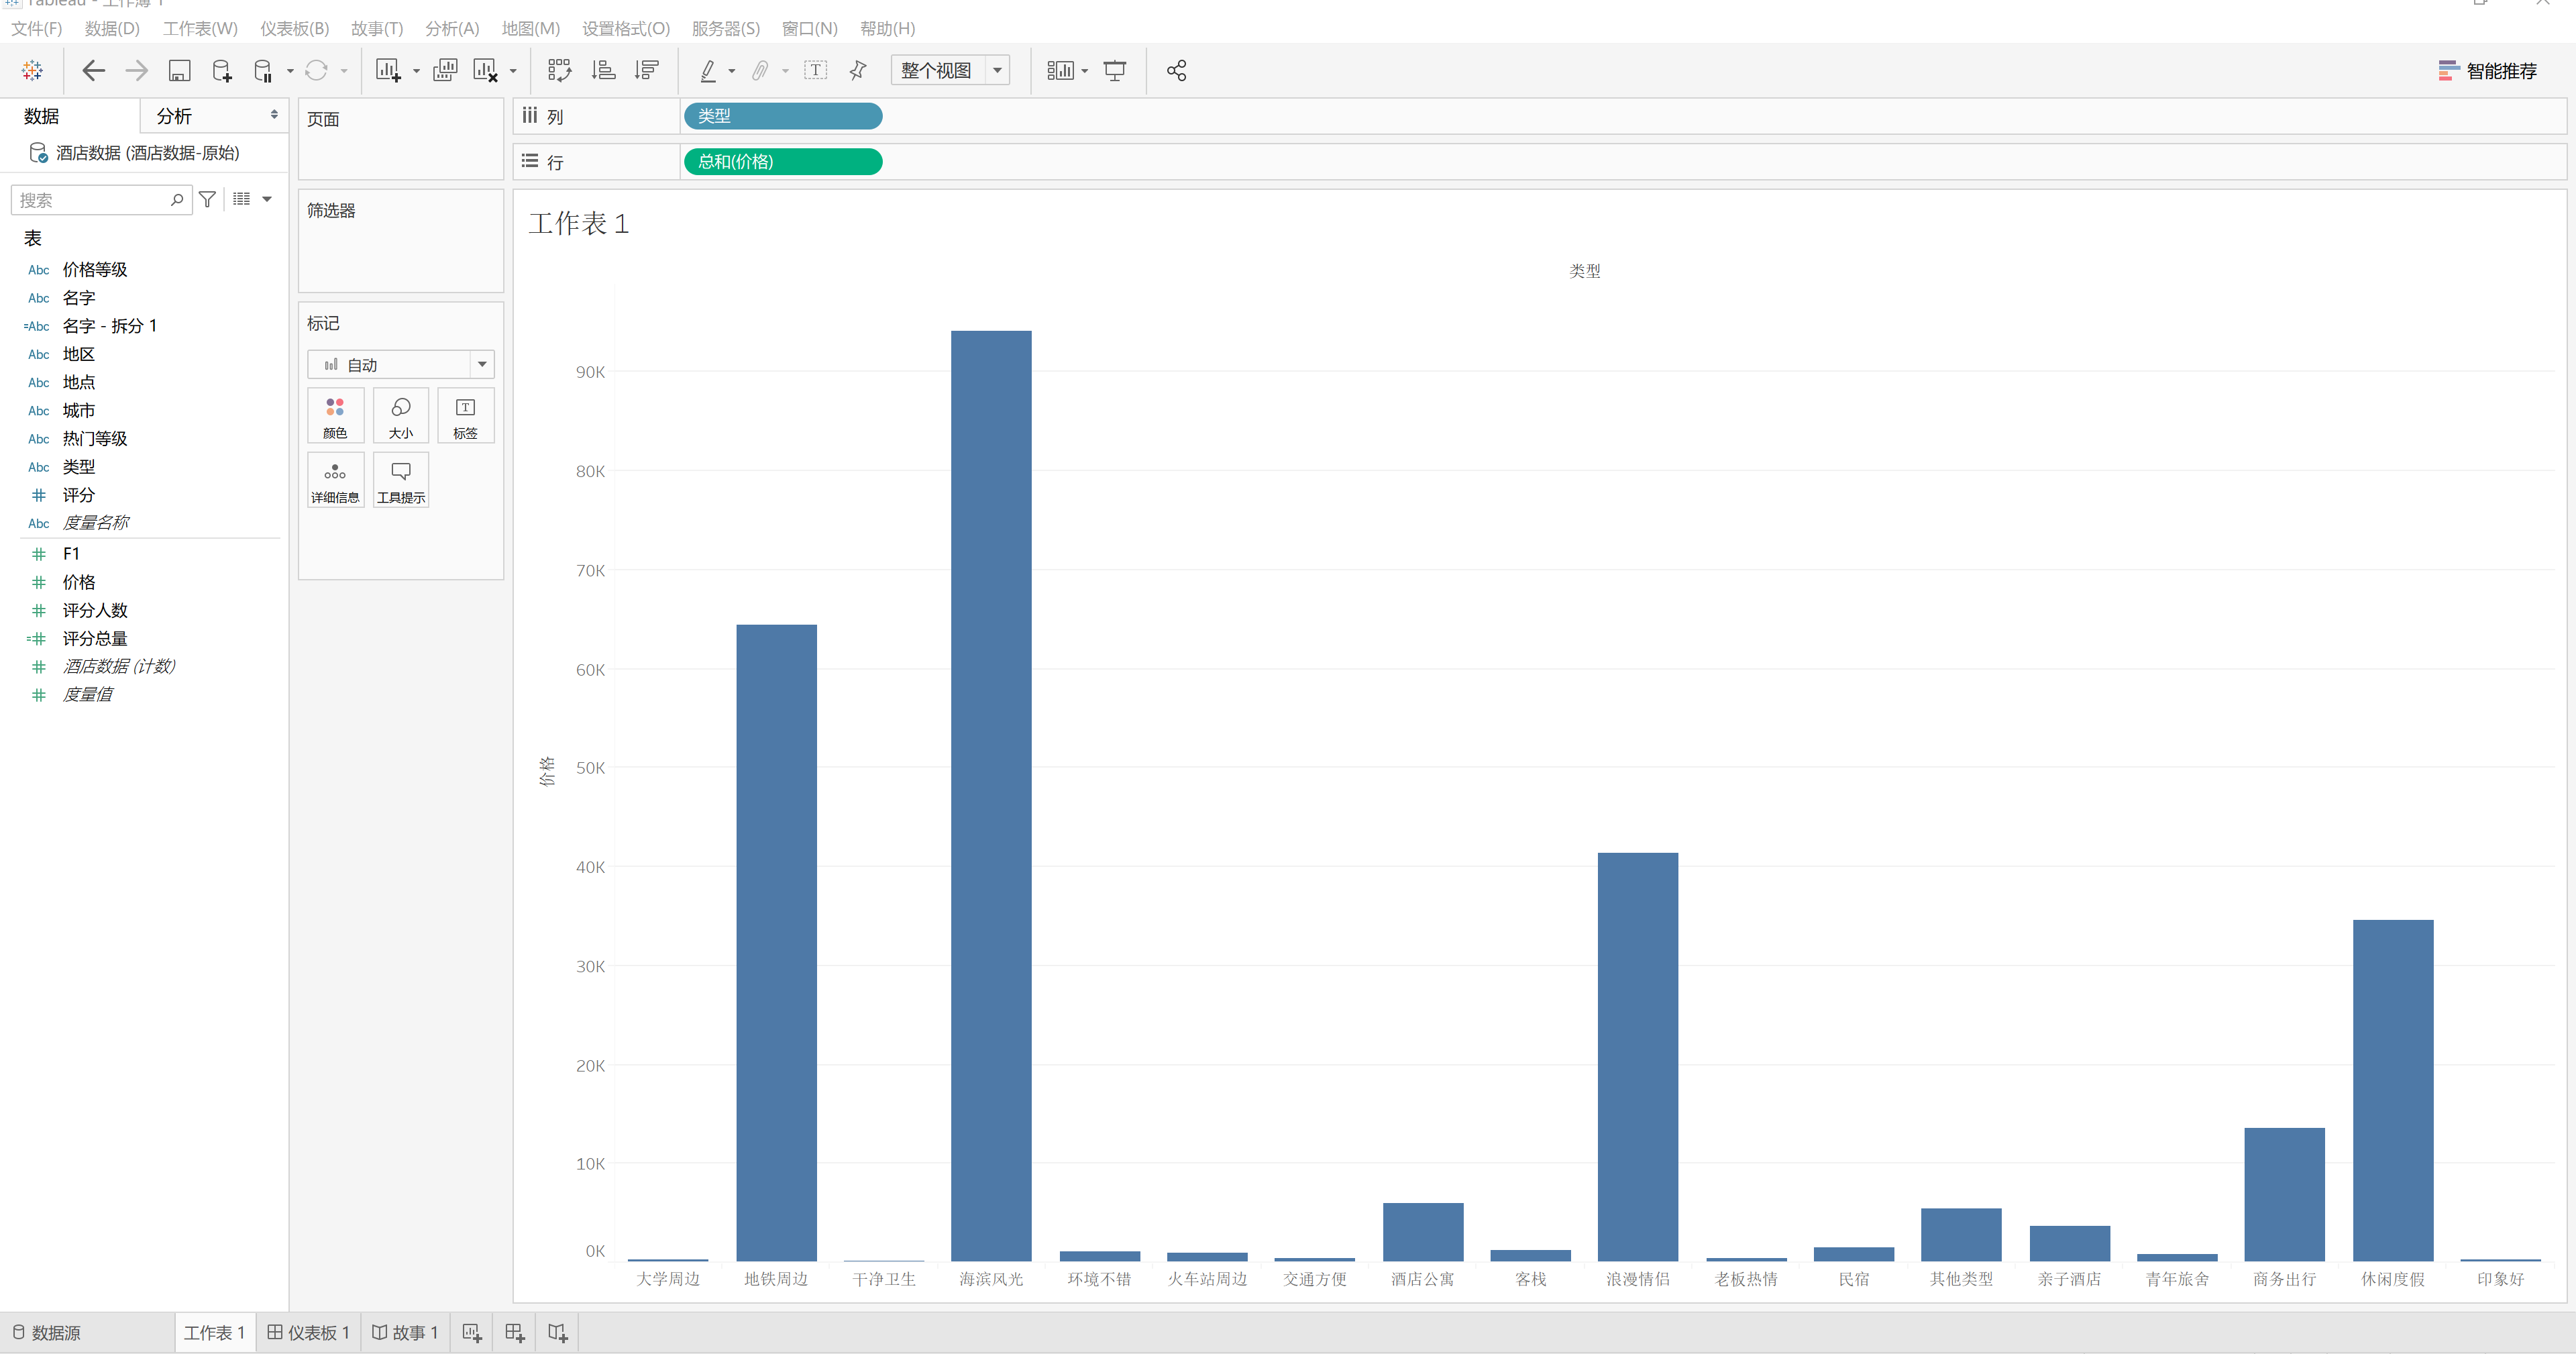Click the 数据源 button at bottom left
This screenshot has width=2576, height=1354.
[x=46, y=1332]
